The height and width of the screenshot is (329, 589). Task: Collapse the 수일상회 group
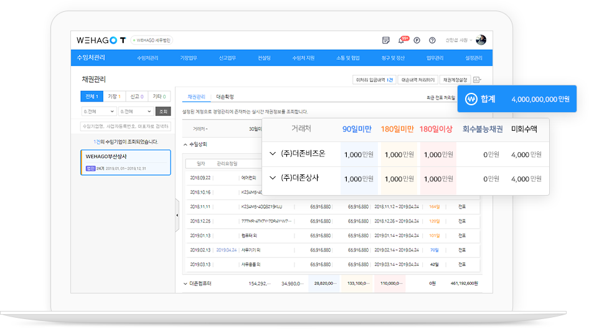185,145
